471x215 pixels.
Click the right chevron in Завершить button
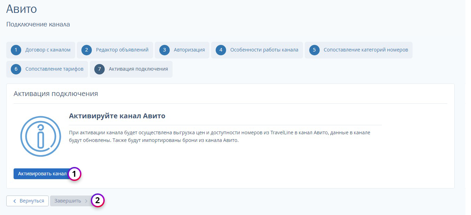[x=86, y=201]
